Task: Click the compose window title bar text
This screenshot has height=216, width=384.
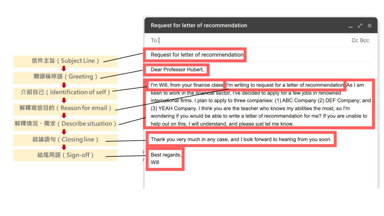Action: point(199,25)
